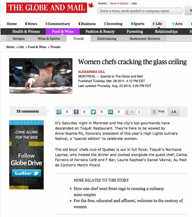Click the chef article photo thumbnail

pyautogui.click(x=41, y=76)
